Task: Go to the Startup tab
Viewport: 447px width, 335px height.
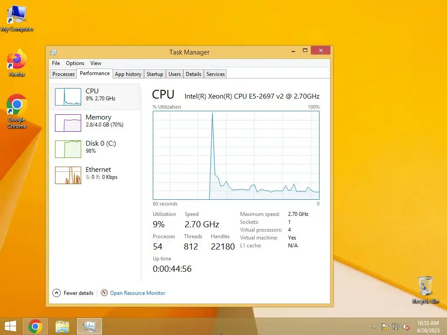Action: click(x=155, y=74)
